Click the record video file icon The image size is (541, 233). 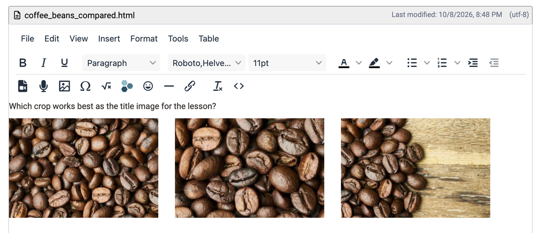click(x=23, y=86)
